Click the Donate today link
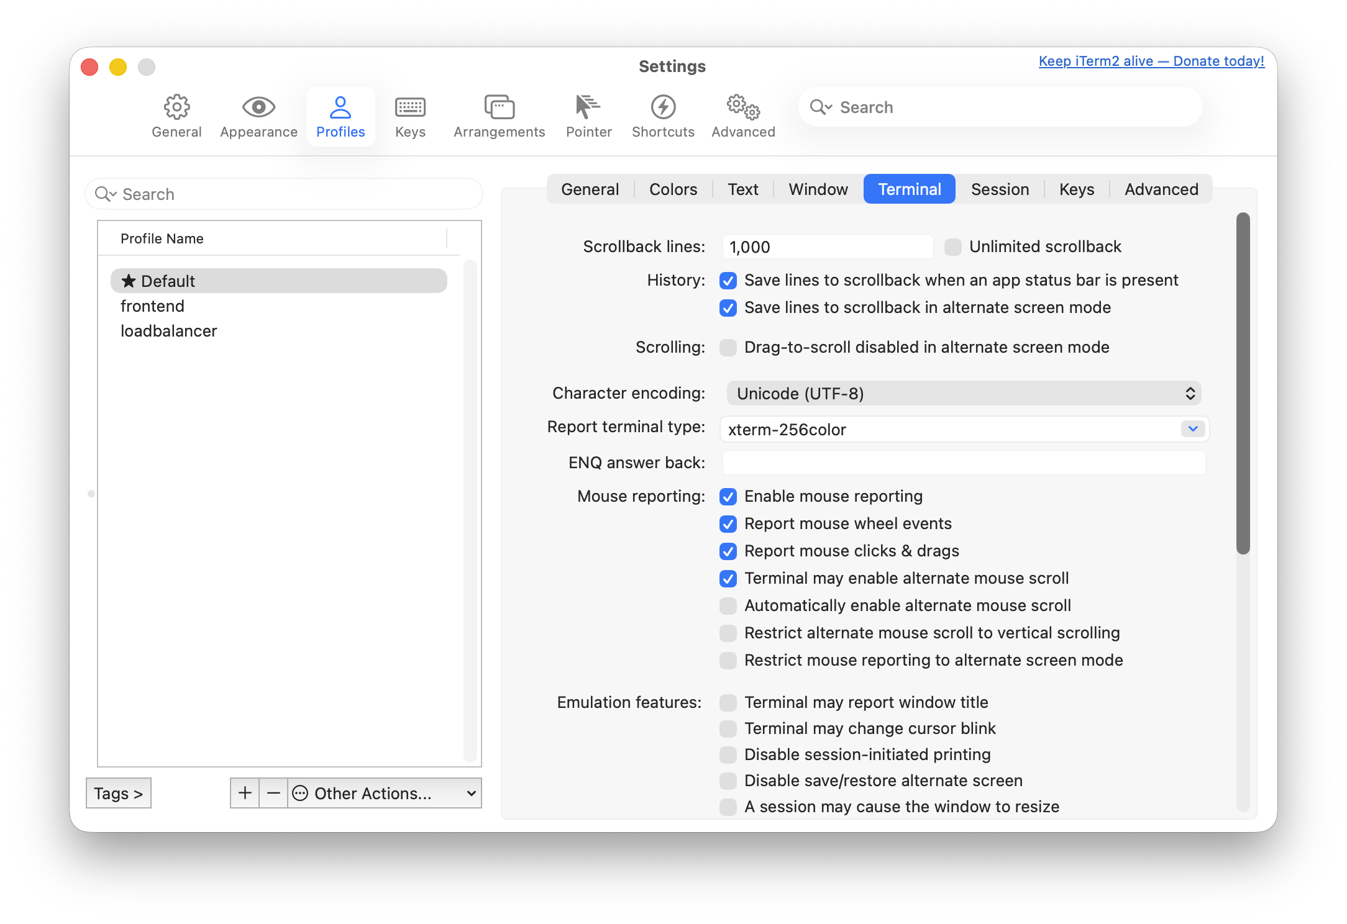 1151,61
